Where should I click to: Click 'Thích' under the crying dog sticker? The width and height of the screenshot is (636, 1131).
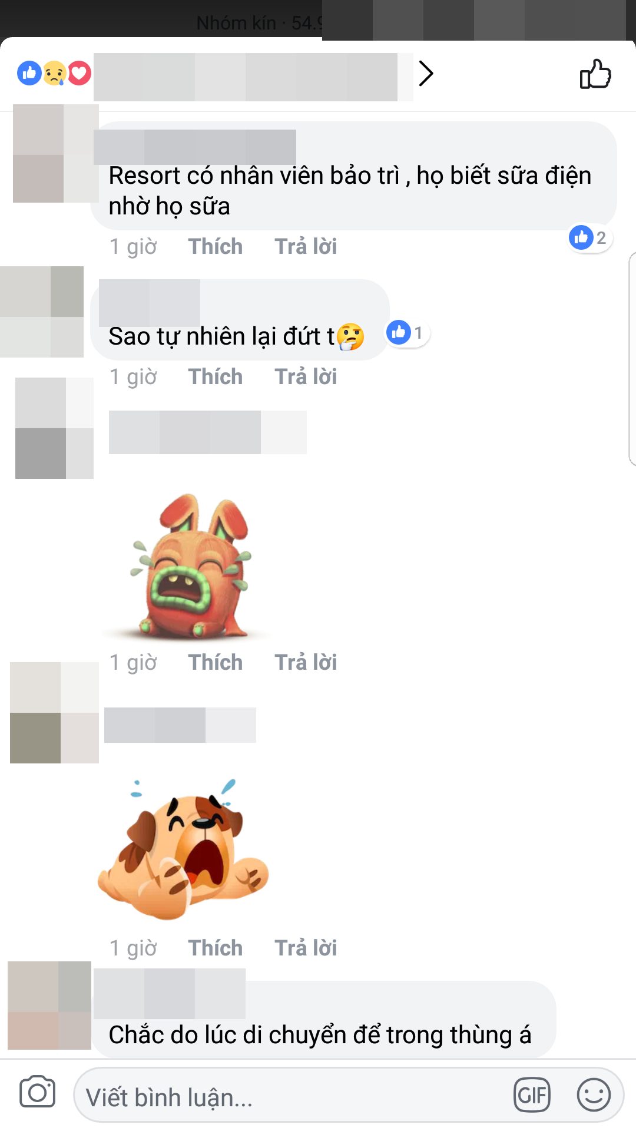216,948
